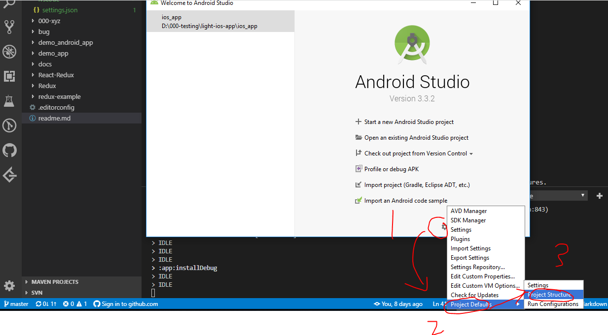Viewport: 608px width, 335px height.
Task: Select Settings Repository... menu entry
Action: click(x=486, y=267)
